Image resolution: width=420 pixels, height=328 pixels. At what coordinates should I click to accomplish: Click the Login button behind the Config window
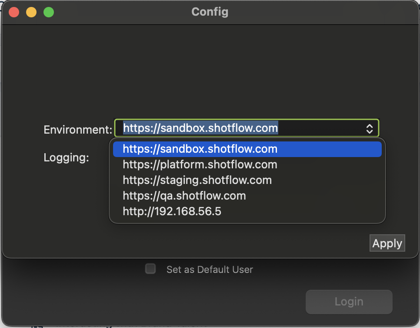tap(349, 302)
